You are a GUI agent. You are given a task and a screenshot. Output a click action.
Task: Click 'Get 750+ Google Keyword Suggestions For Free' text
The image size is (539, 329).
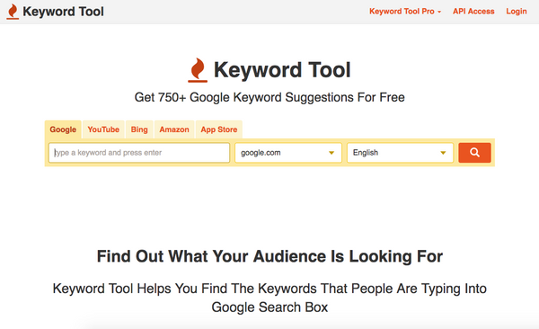click(269, 97)
